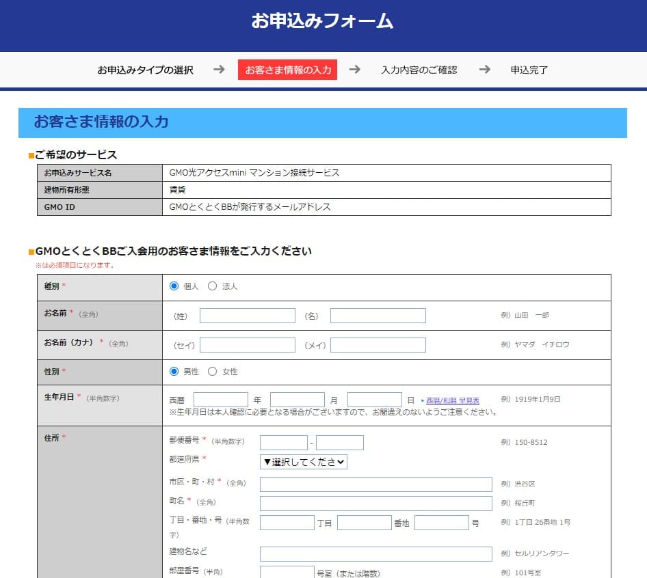This screenshot has height=578, width=647.
Task: Click the 賃貸 building ownership value
Action: click(x=177, y=190)
